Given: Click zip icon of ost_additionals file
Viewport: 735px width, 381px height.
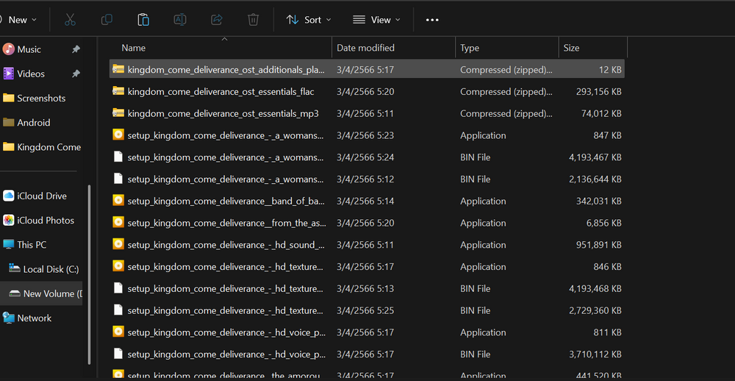Looking at the screenshot, I should pyautogui.click(x=118, y=69).
